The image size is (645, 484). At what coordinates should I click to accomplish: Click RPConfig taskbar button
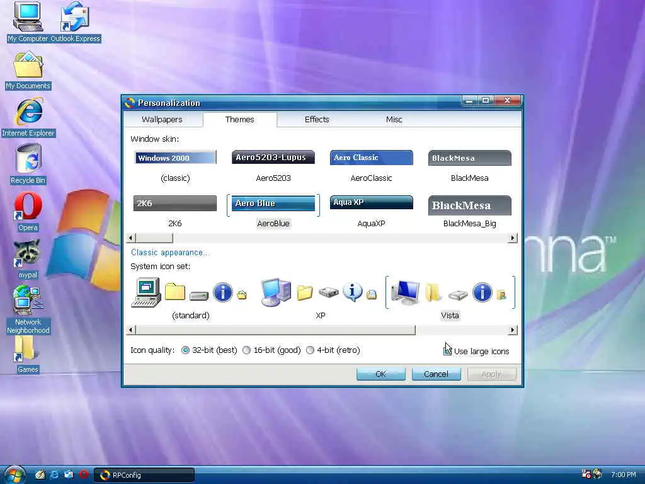144,475
